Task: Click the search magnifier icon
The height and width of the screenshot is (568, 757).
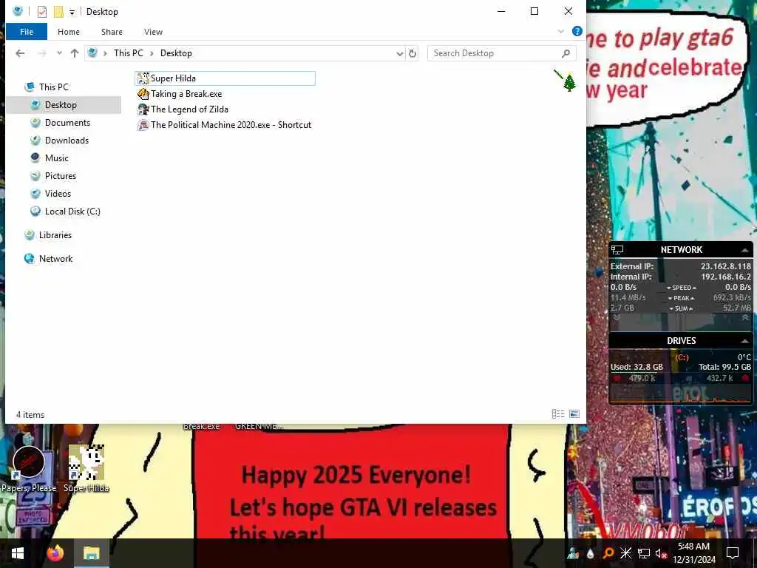Action: (x=566, y=53)
